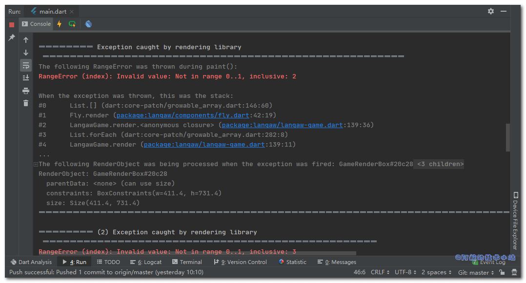The height and width of the screenshot is (283, 526).
Task: Click the console vertical scrollbar thumb
Action: (x=507, y=137)
